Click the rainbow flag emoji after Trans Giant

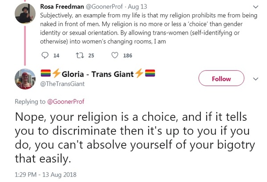[x=150, y=74]
